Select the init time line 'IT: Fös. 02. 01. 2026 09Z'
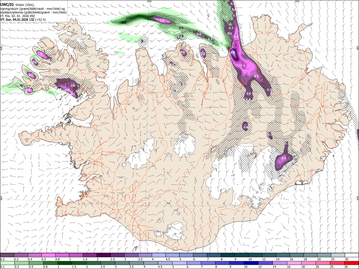The width and height of the screenshot is (359, 269). point(18,16)
